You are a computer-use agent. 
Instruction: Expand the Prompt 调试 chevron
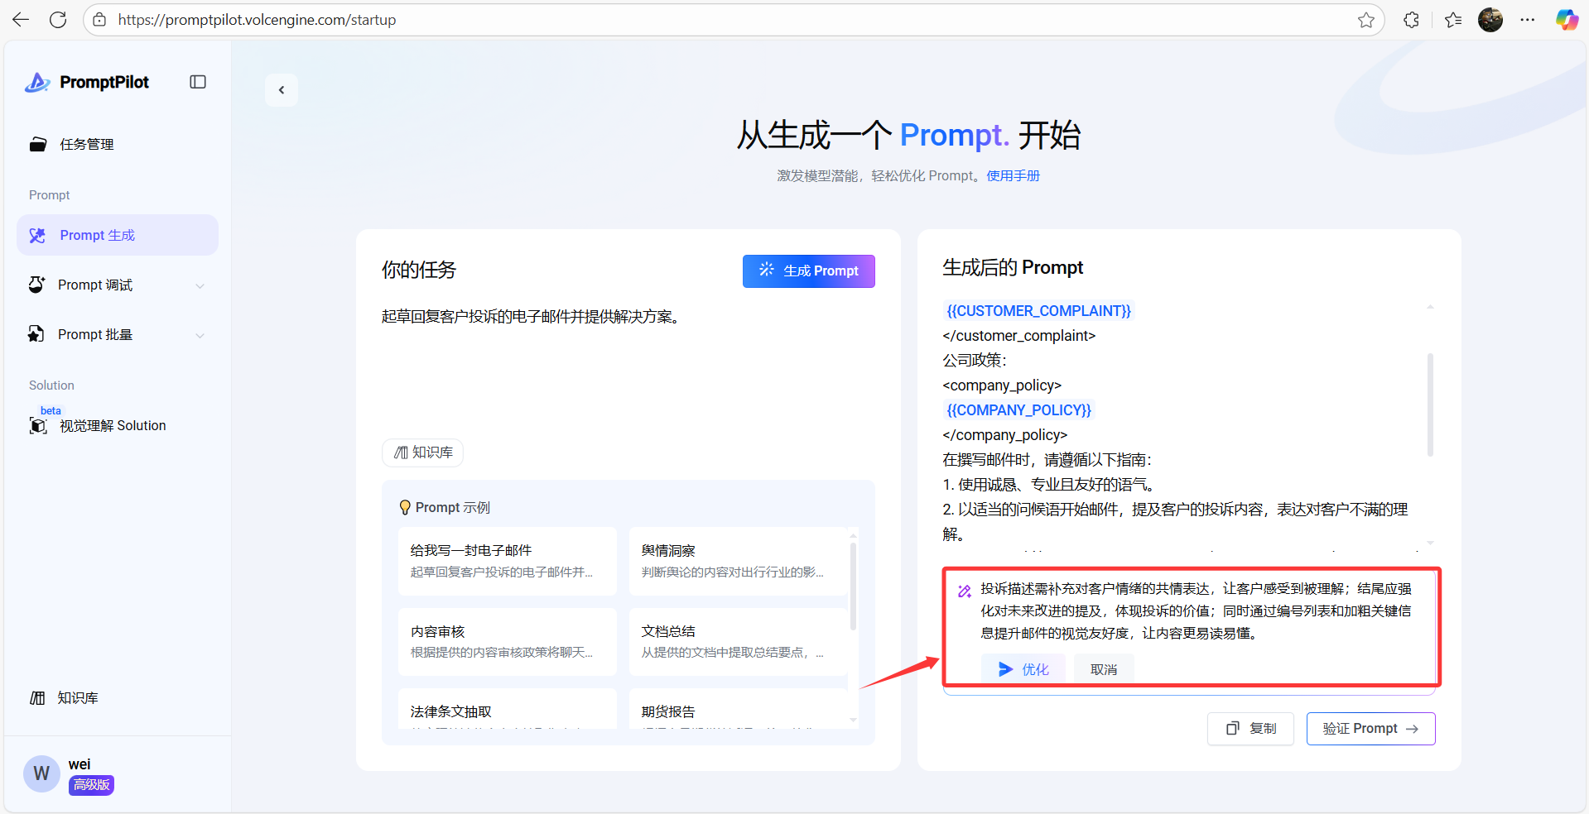pos(200,285)
